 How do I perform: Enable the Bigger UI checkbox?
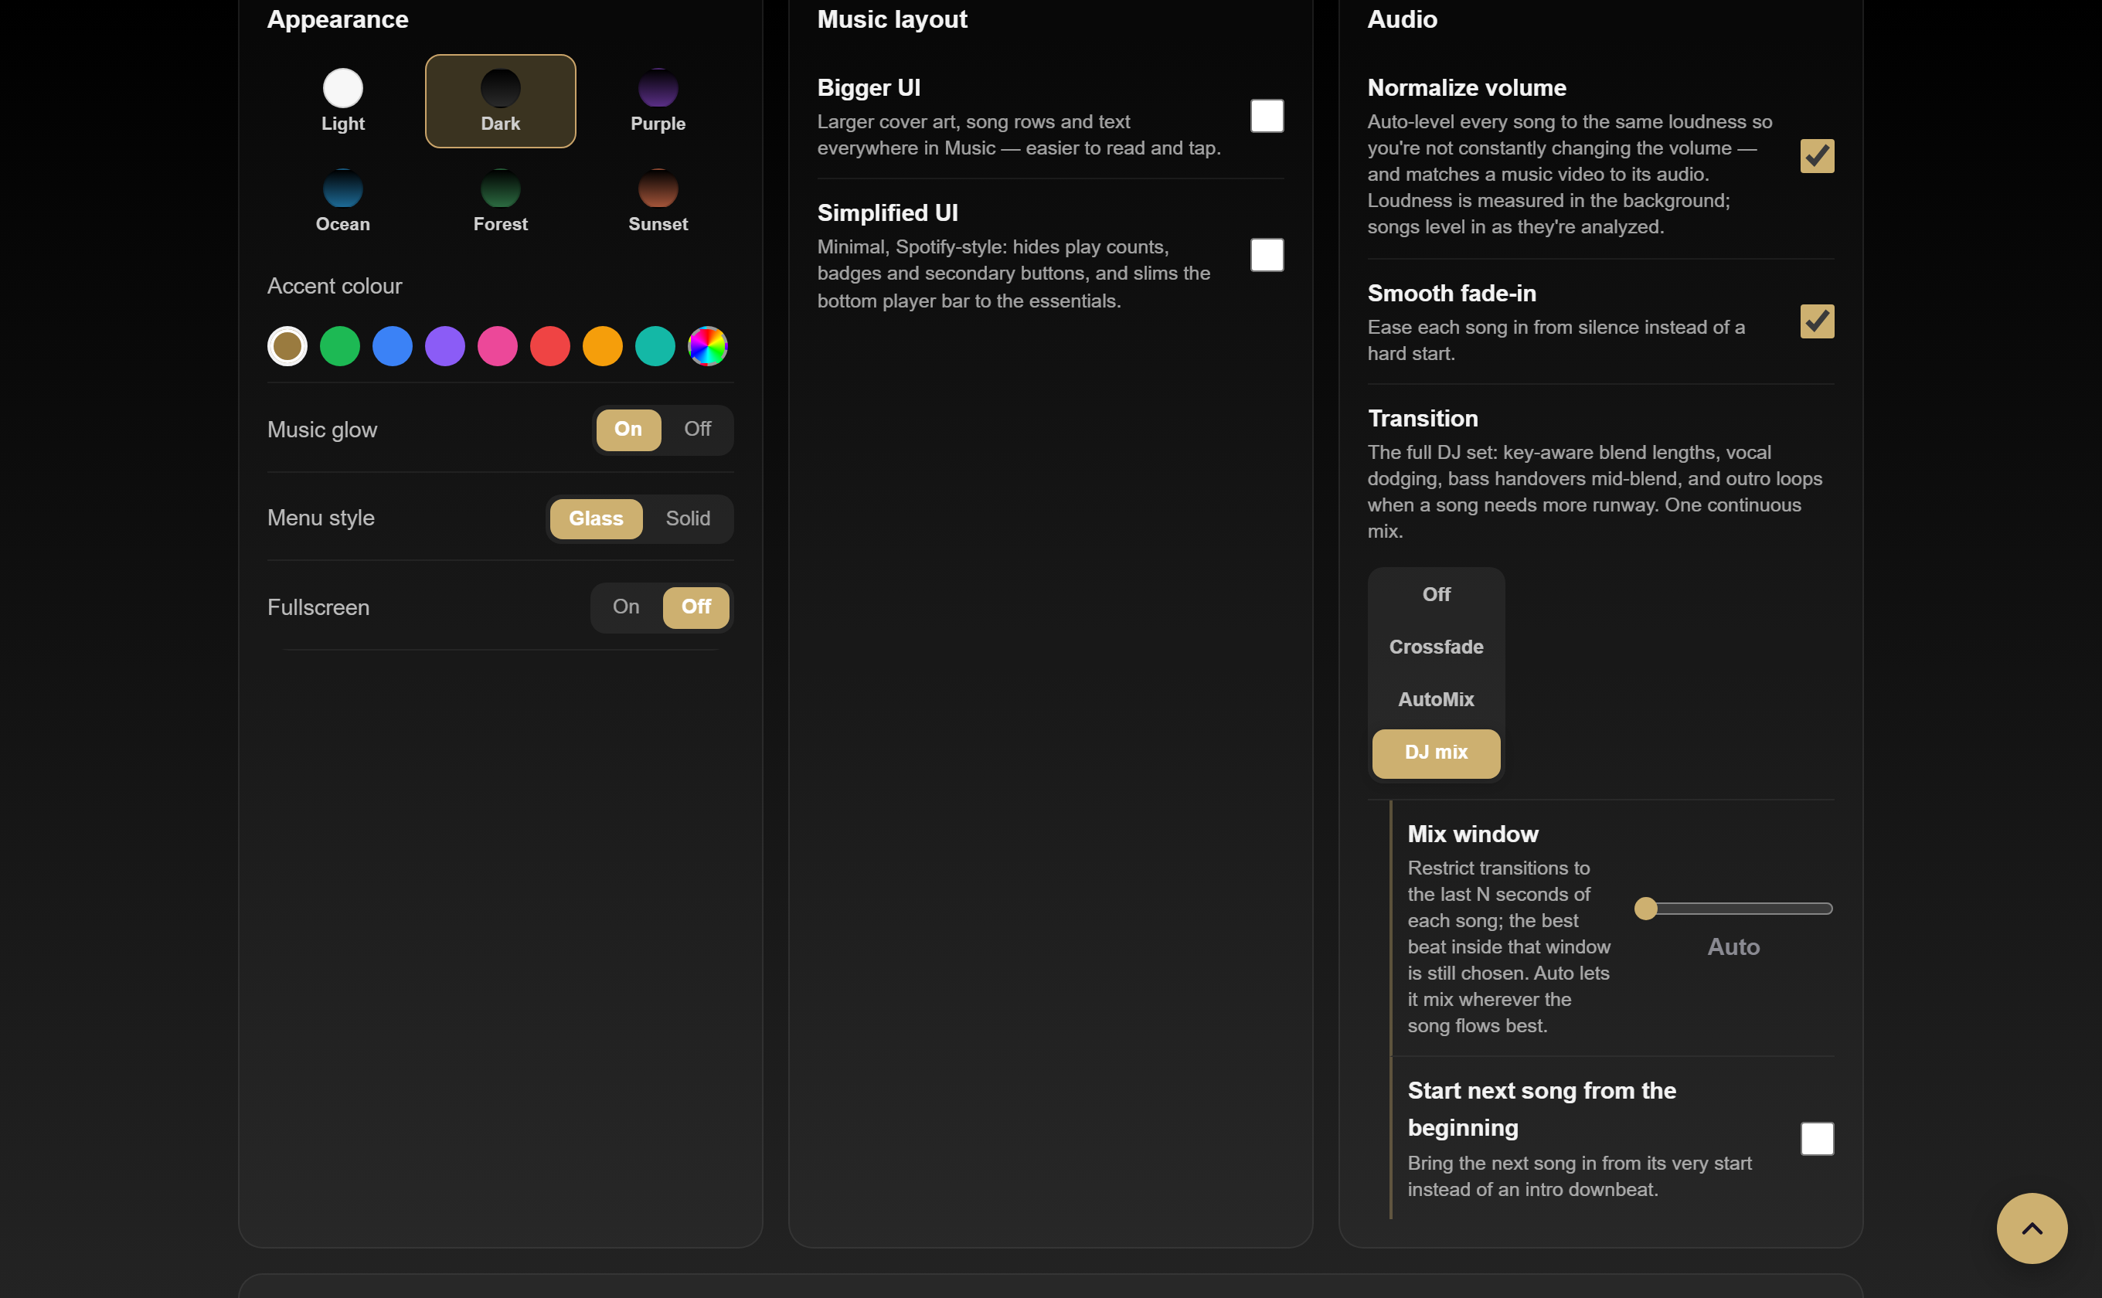[x=1267, y=116]
